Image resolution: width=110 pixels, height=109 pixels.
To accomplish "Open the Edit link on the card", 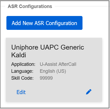I will click(x=21, y=92).
